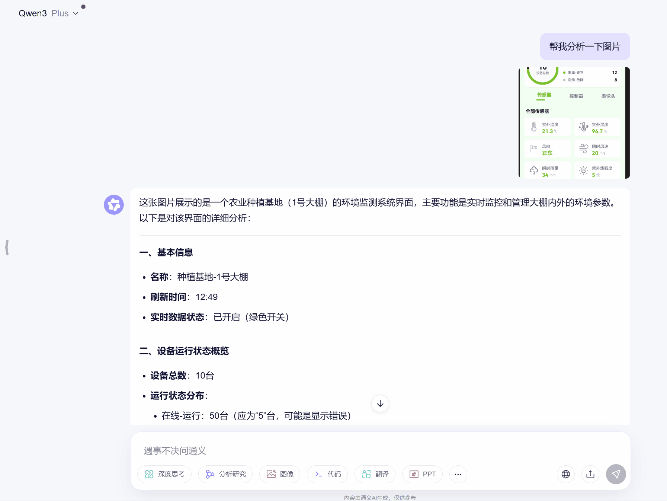Click the upload file icon

click(x=590, y=474)
